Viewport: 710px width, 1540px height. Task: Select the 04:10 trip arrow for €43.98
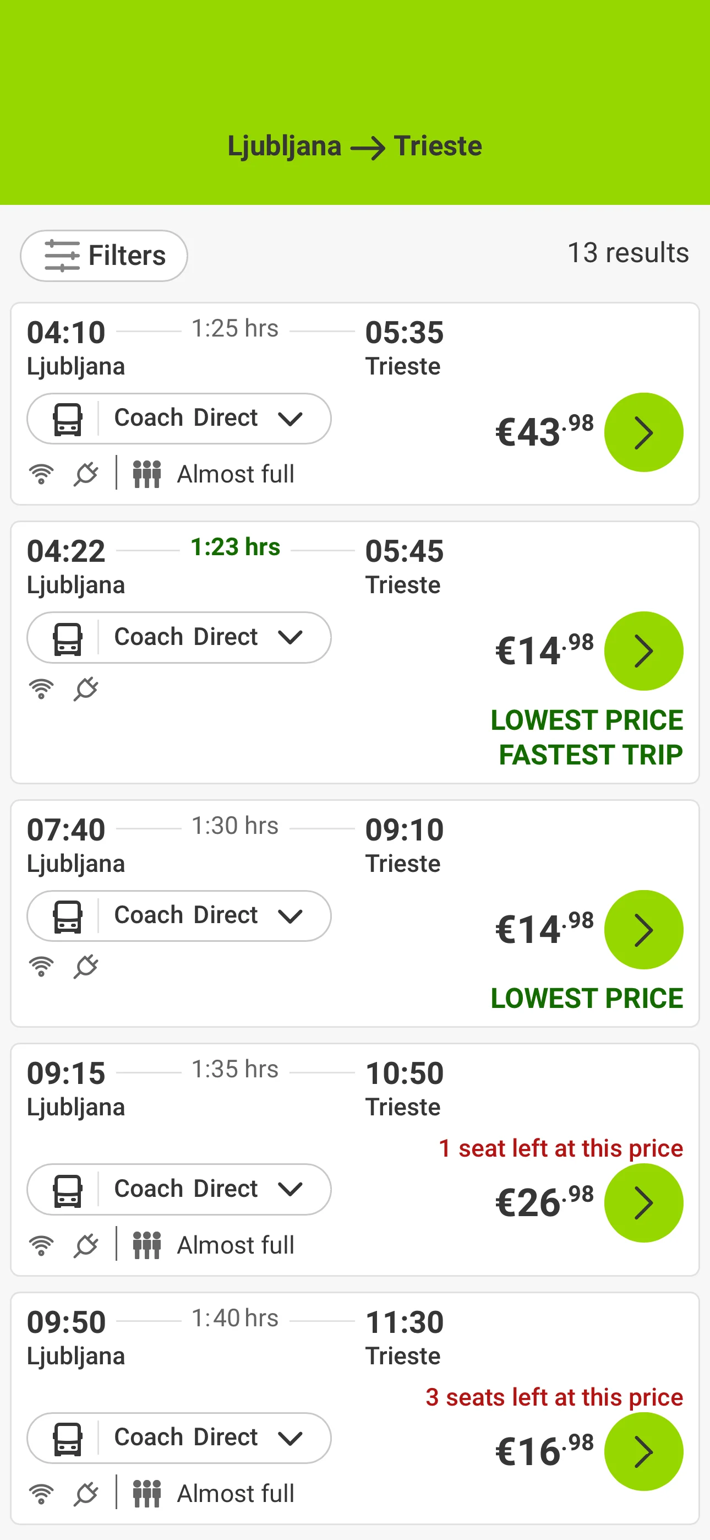643,432
